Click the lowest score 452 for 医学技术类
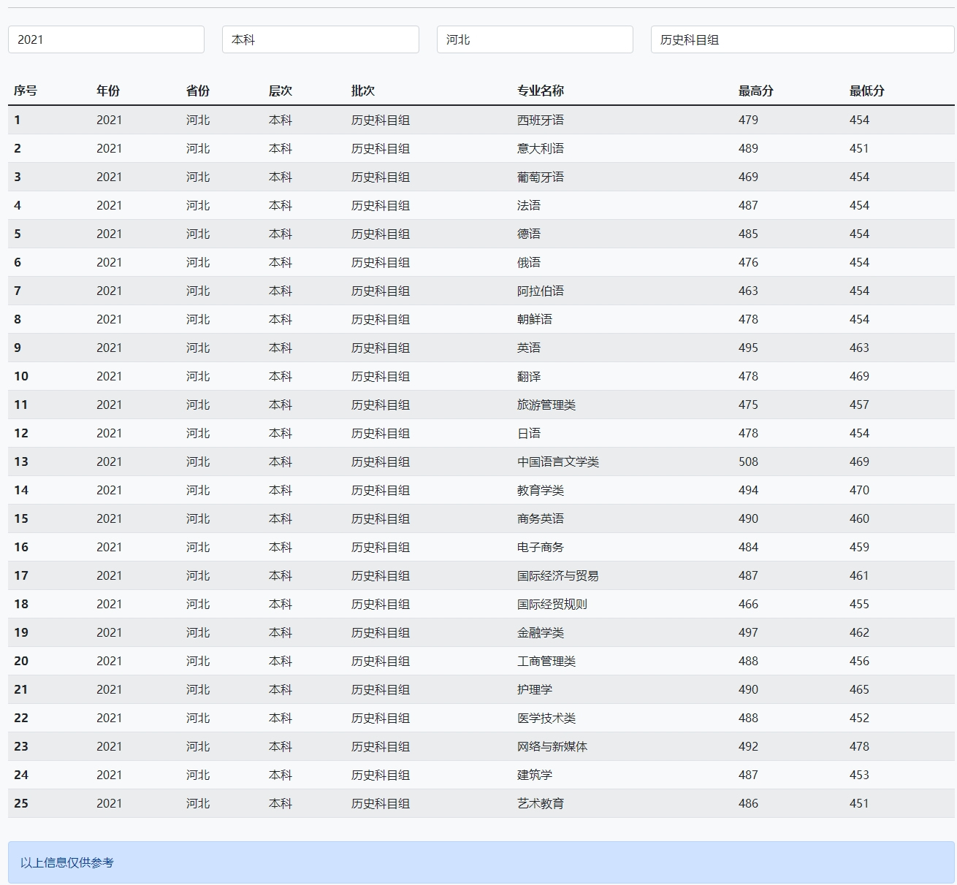Image resolution: width=957 pixels, height=885 pixels. (859, 718)
